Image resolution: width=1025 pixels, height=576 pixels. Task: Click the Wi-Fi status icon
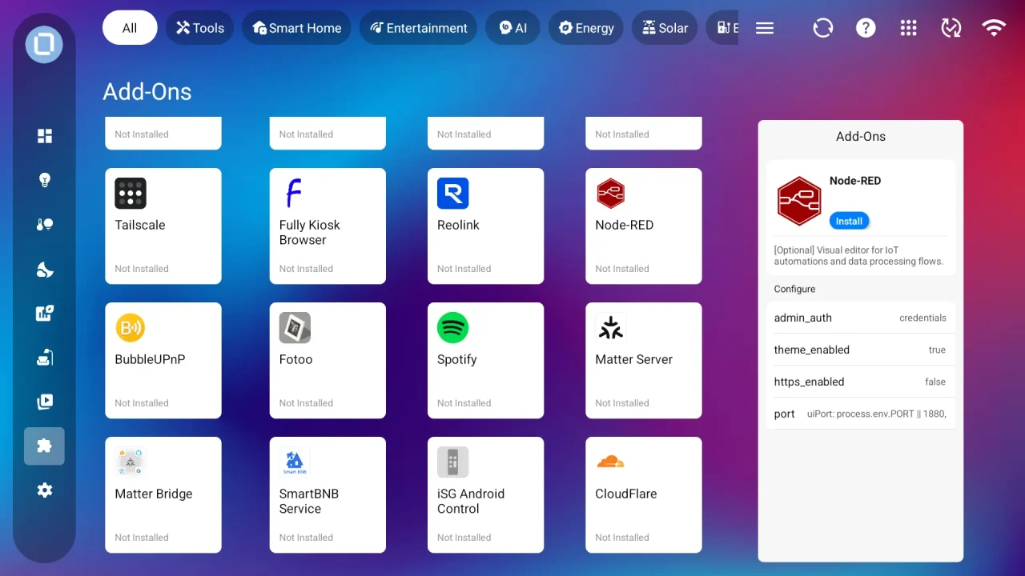[994, 28]
